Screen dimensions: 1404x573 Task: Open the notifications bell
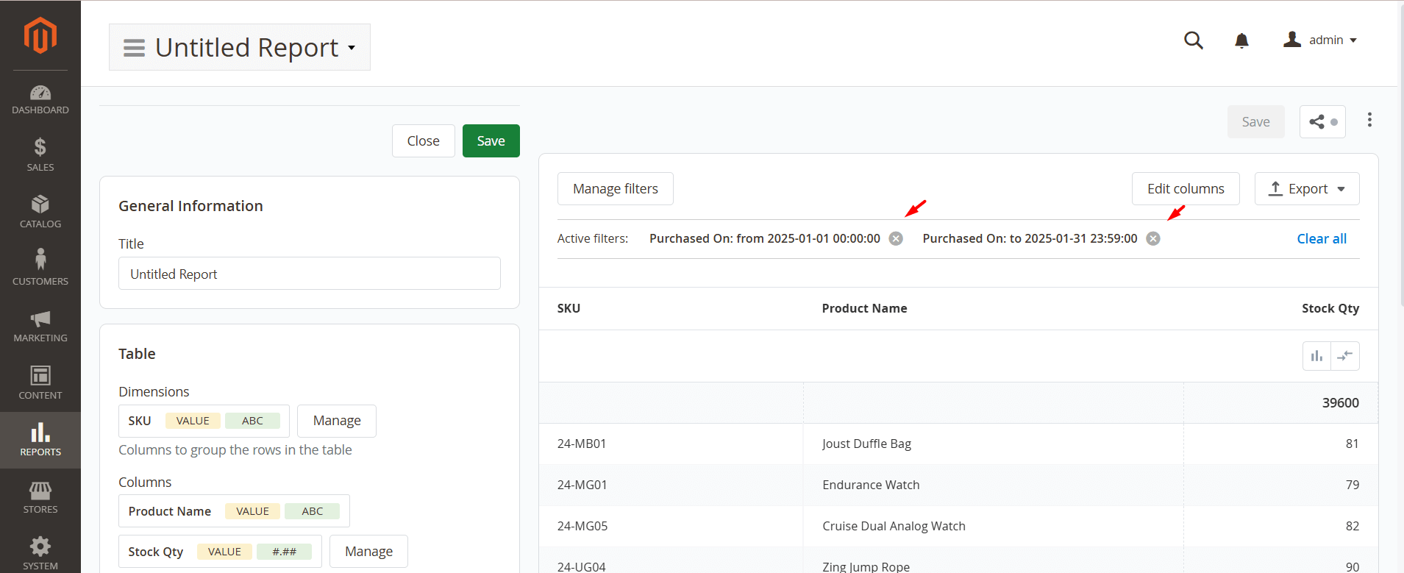(x=1241, y=40)
